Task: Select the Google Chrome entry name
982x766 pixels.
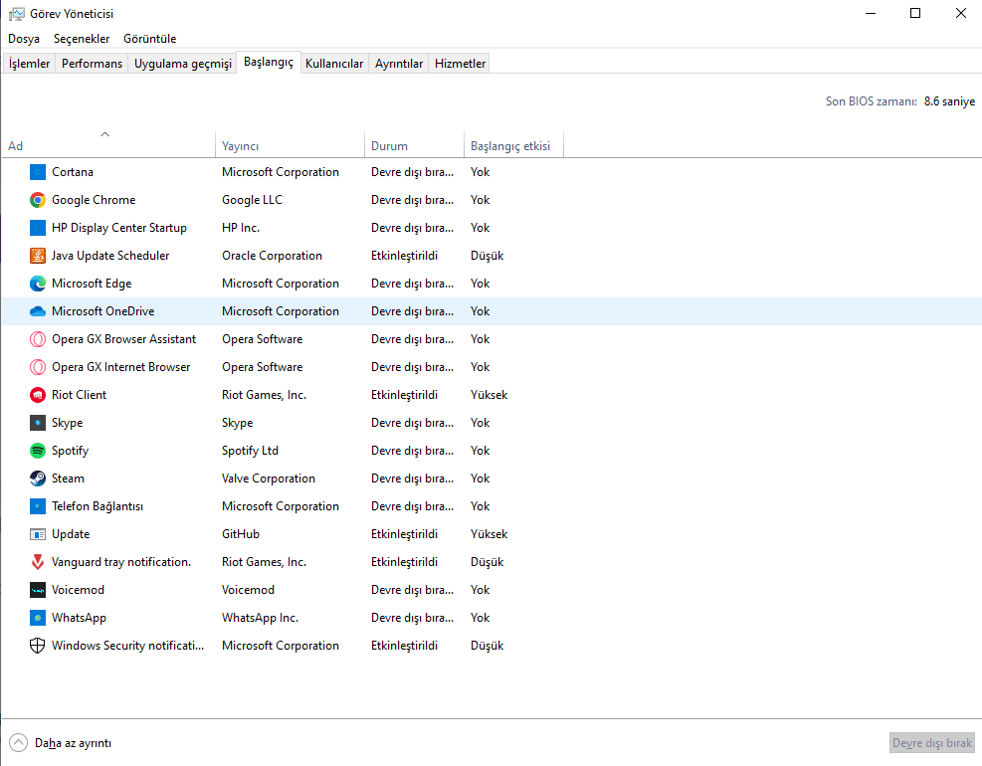Action: [94, 200]
